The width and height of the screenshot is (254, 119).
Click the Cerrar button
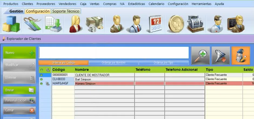pyautogui.click(x=19, y=110)
